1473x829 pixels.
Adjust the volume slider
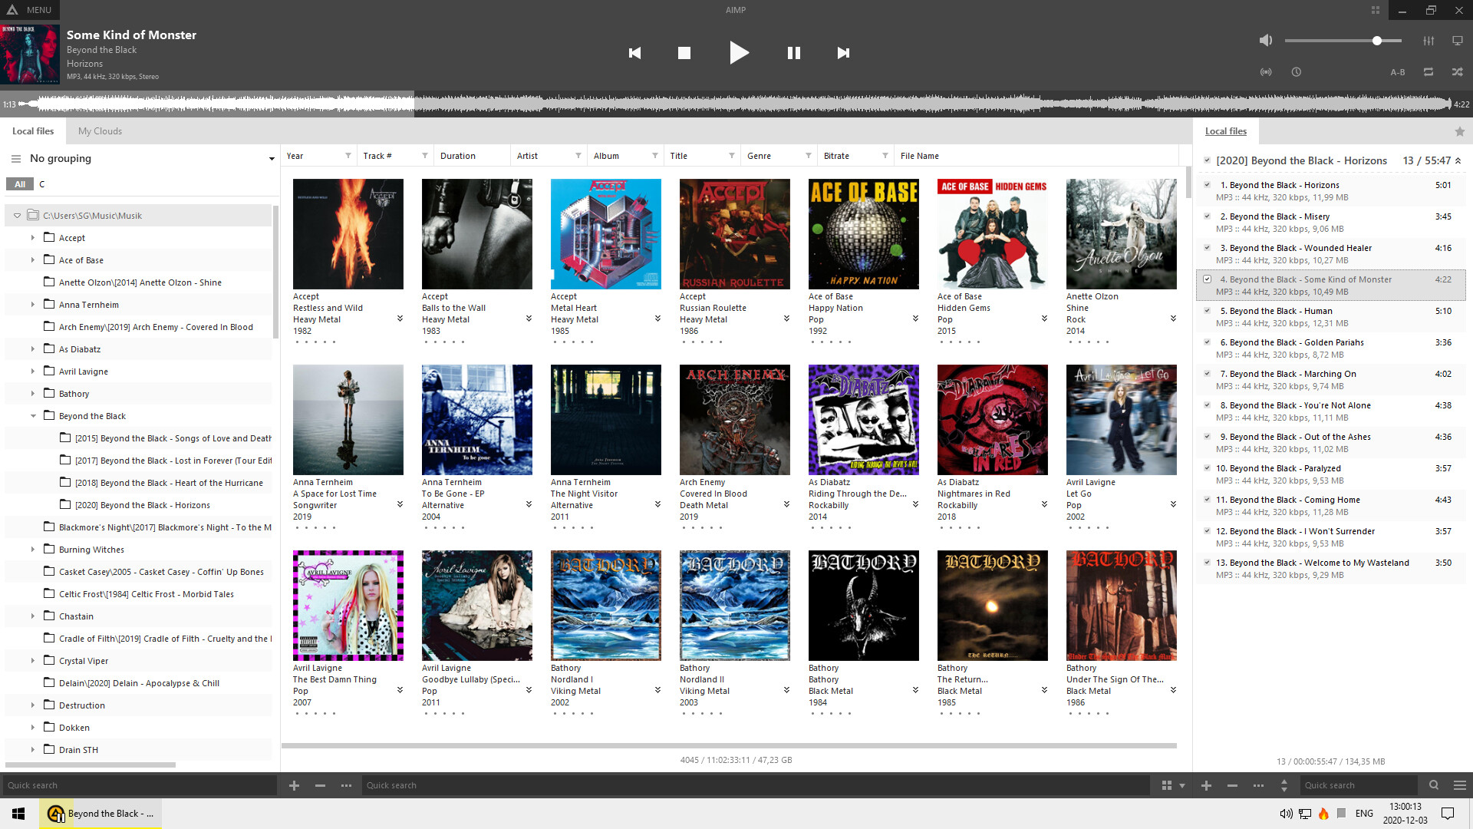[x=1343, y=41]
